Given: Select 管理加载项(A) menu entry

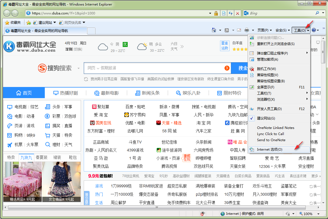Looking at the screenshot, I should (x=279, y=59).
